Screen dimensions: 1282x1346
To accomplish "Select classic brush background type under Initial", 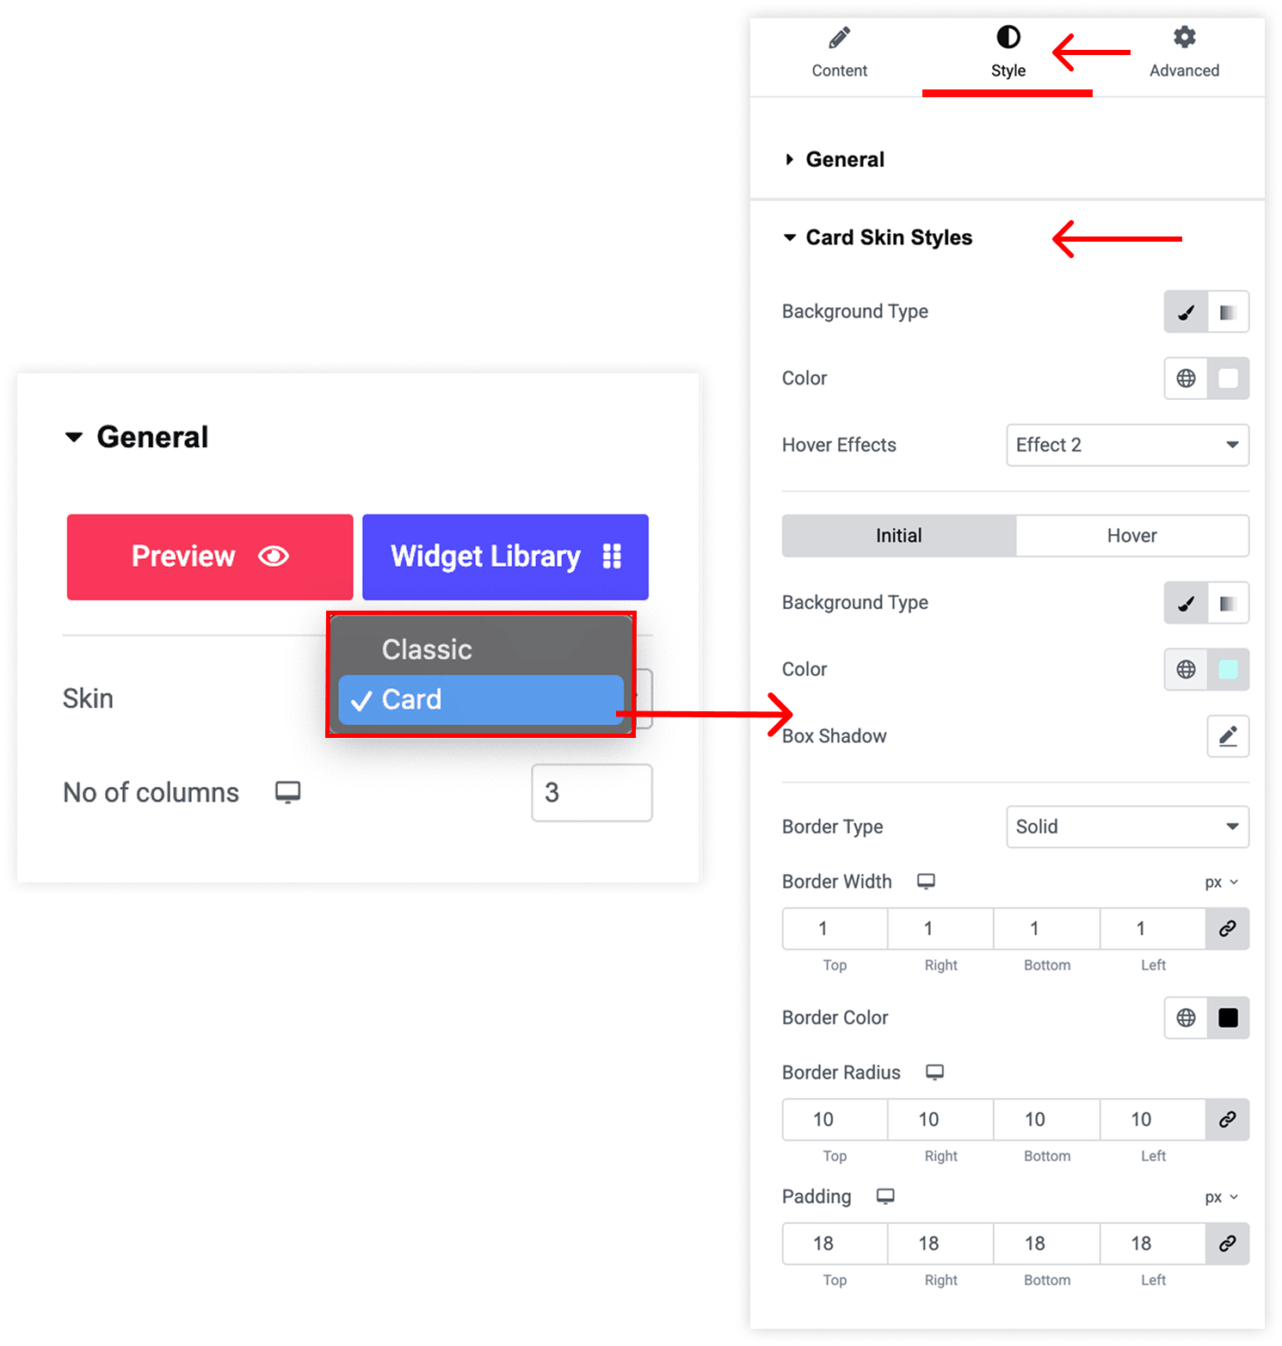I will [1186, 603].
